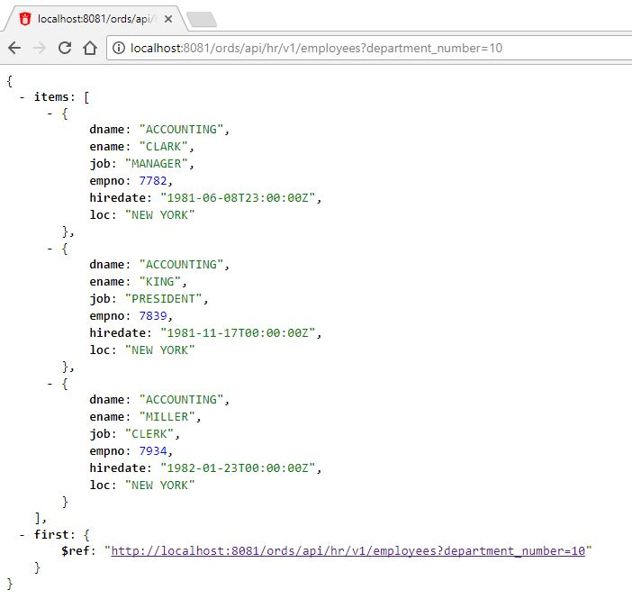Reload the page with the refresh icon

pos(65,48)
